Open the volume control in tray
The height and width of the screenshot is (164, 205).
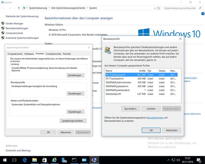click(x=178, y=160)
